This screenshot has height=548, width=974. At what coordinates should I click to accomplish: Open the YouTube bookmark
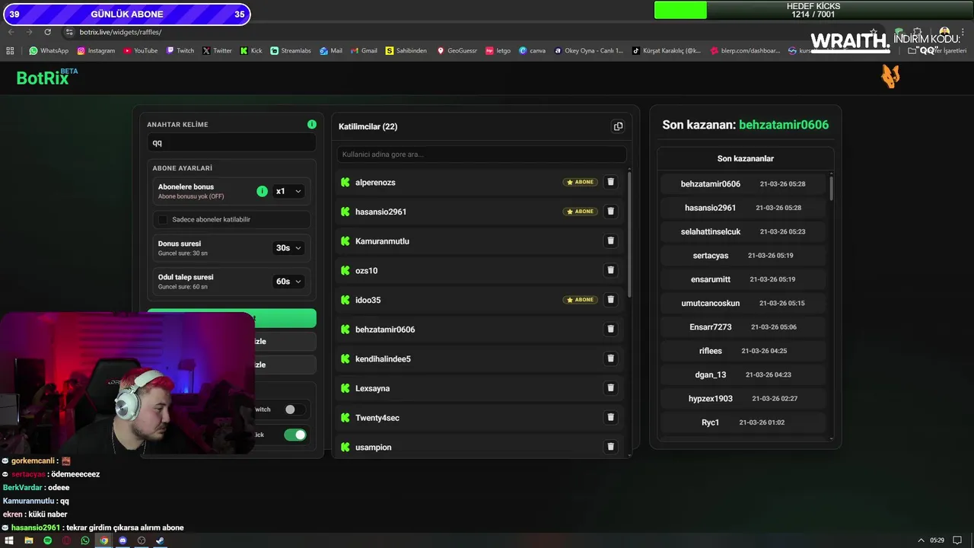[x=140, y=51]
